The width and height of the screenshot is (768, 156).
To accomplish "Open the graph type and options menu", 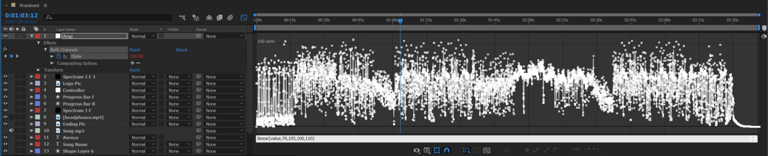I will click(x=427, y=150).
